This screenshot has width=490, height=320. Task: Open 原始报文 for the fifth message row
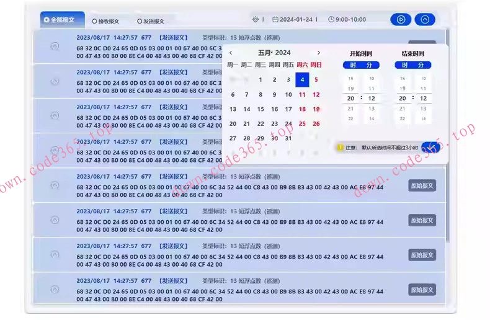[x=422, y=185]
